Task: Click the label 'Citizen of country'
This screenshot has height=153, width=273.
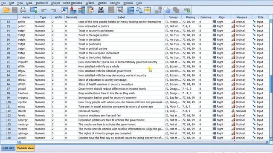Action: click(89, 111)
